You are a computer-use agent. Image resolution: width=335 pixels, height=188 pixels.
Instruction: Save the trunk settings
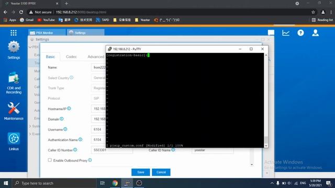coord(141,172)
